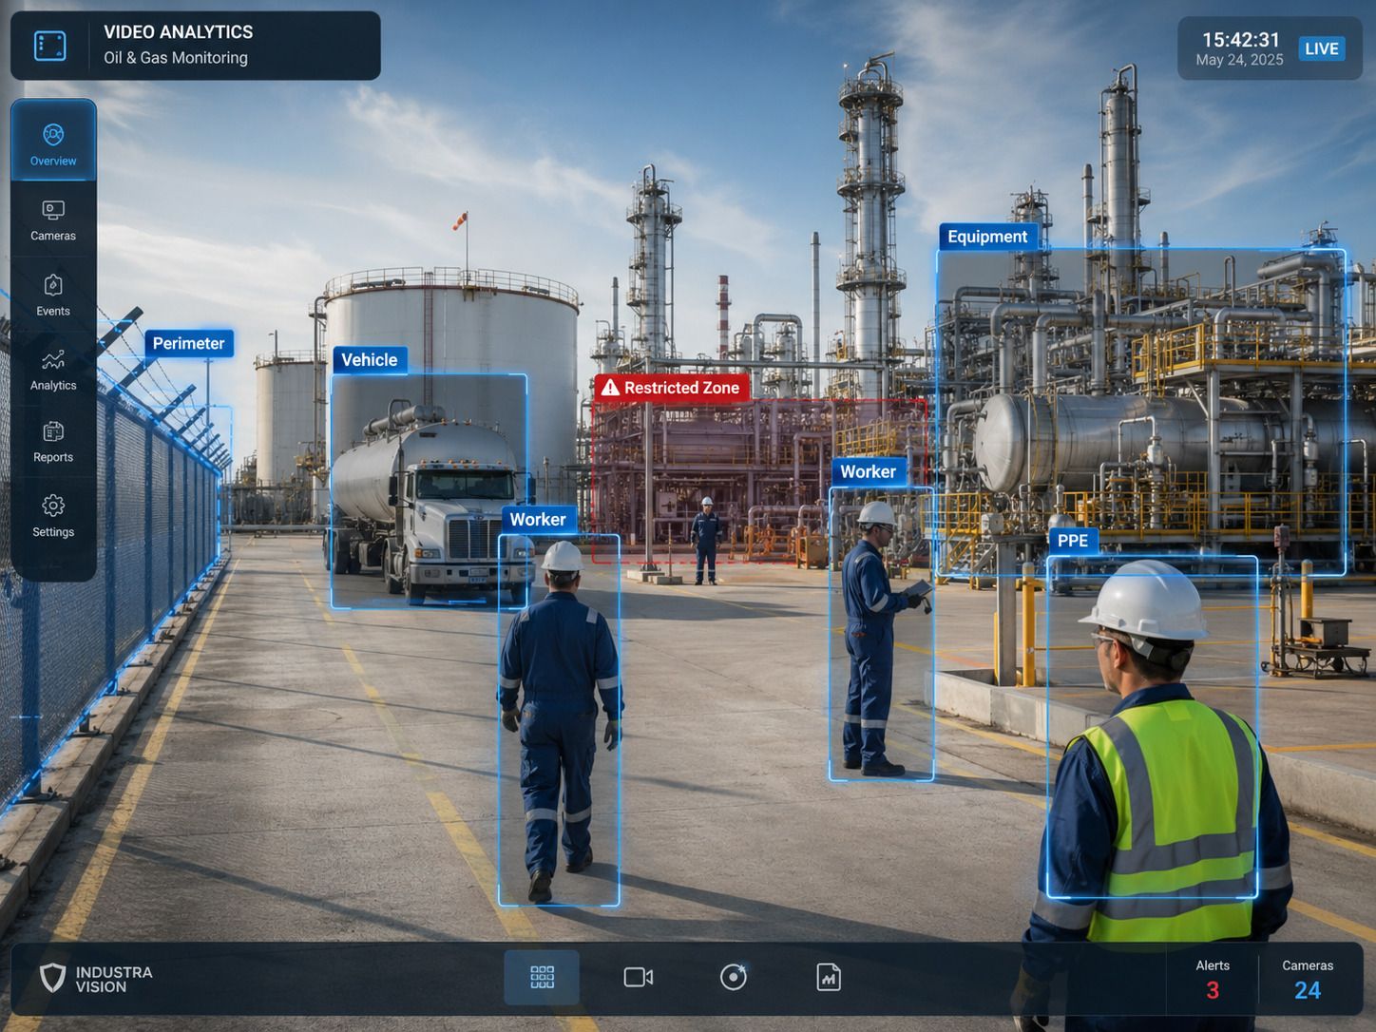Click the LIVE status badge
The image size is (1376, 1032).
1321,48
